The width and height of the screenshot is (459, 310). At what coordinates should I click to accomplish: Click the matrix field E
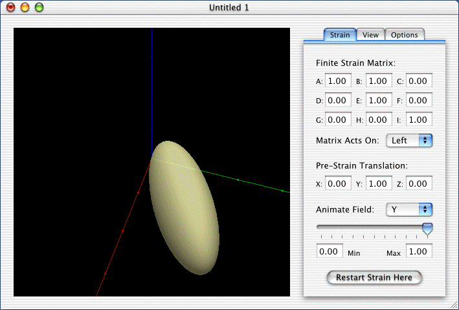[x=379, y=100]
